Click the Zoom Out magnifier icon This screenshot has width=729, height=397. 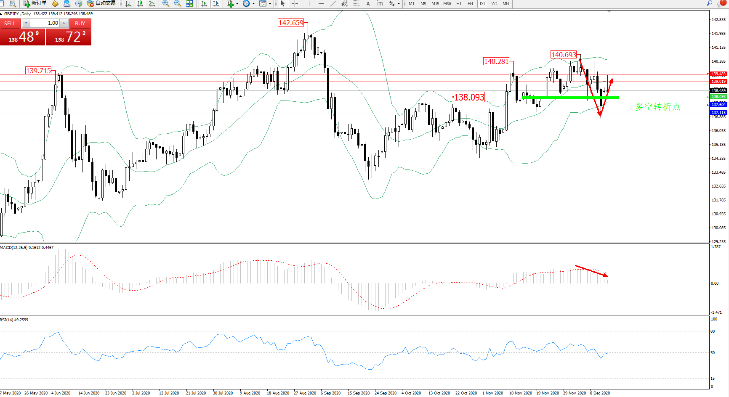point(177,3)
